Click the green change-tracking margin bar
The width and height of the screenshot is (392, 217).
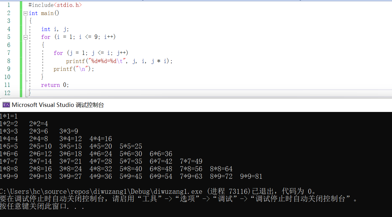[x=21, y=47]
